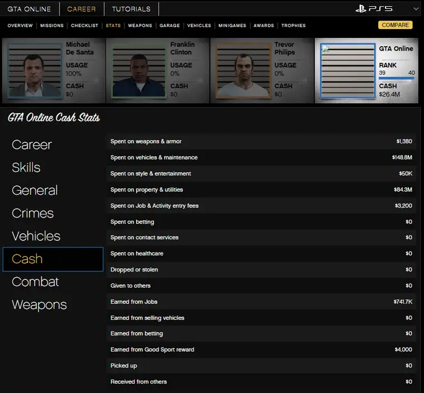Select Career in stats sidebar
Screen dimensions: 424x393
click(32, 145)
